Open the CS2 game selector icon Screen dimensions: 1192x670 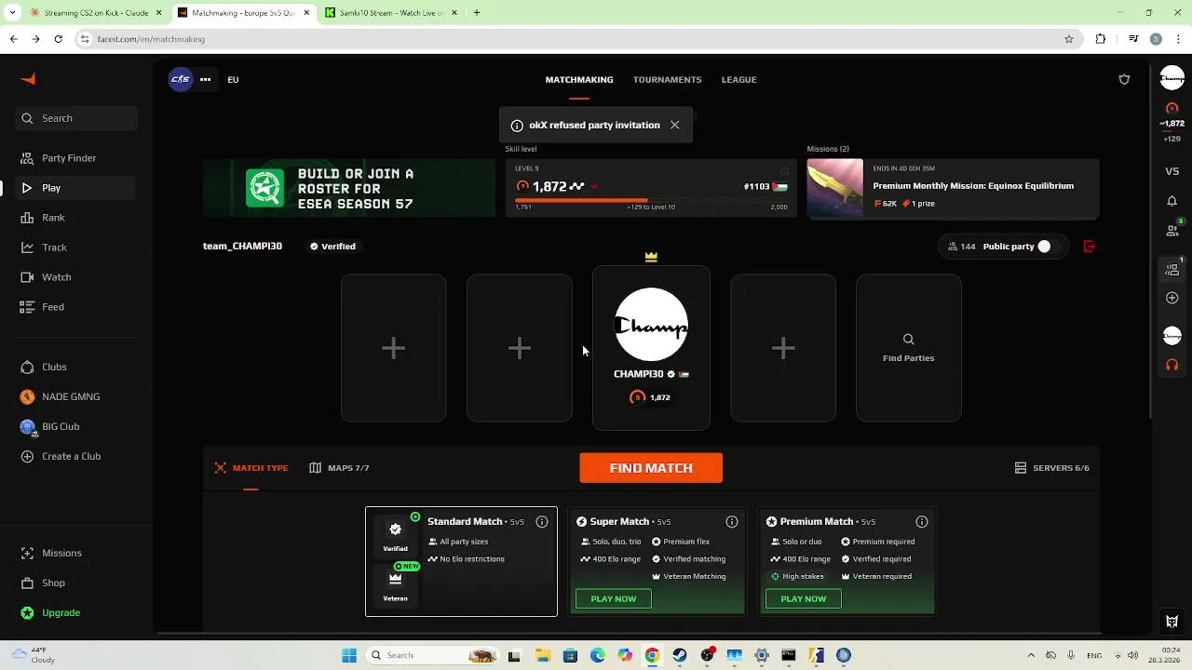click(x=181, y=79)
